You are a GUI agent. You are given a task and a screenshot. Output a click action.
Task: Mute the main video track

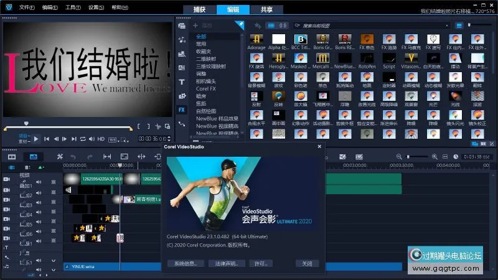point(39,182)
